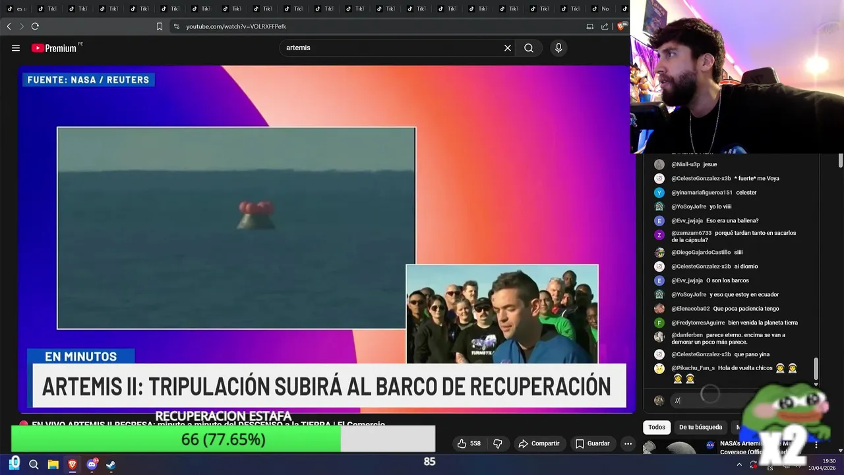This screenshot has height=475, width=844.
Task: Open the Windows Start button
Action: point(15,464)
